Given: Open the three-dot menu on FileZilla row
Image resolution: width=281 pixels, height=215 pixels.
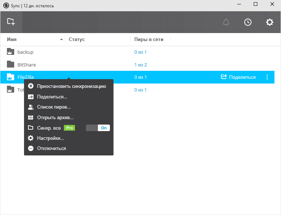Looking at the screenshot, I should 267,77.
